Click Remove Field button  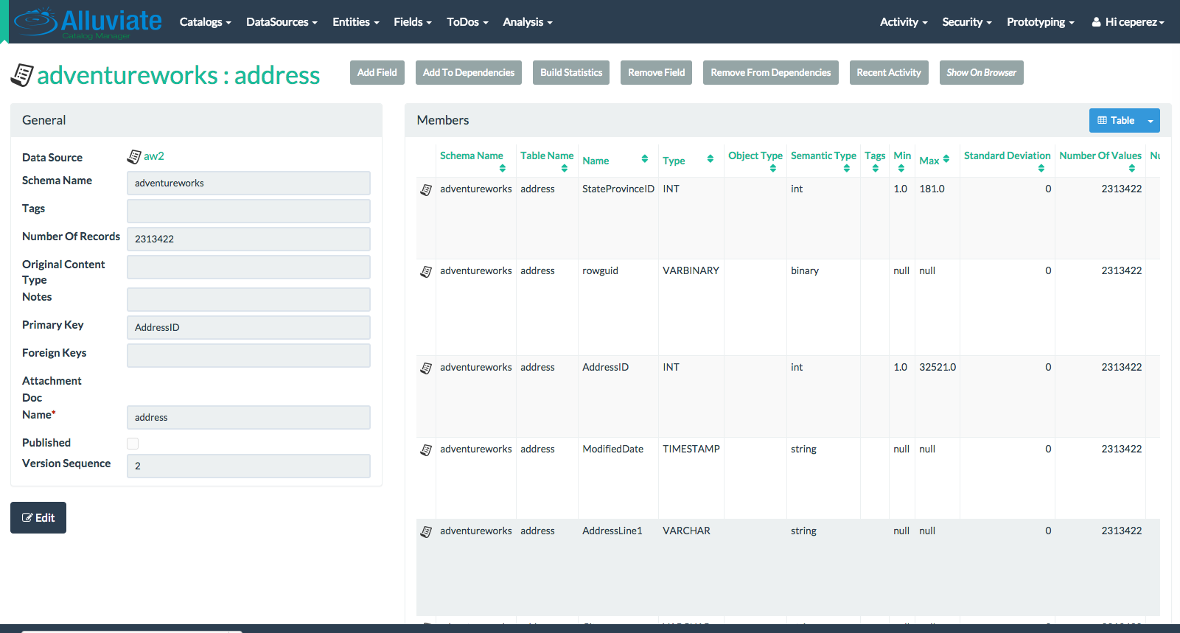coord(656,72)
